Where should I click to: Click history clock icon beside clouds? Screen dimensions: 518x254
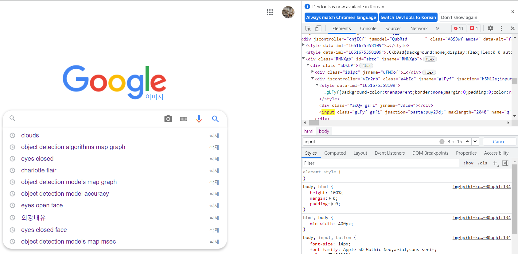12,135
